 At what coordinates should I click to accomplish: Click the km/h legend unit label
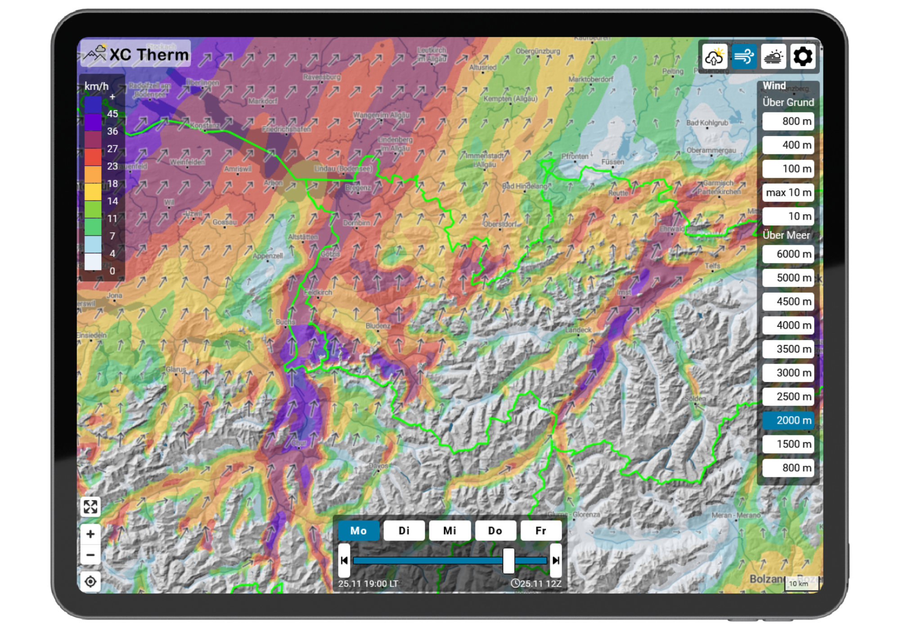point(96,86)
